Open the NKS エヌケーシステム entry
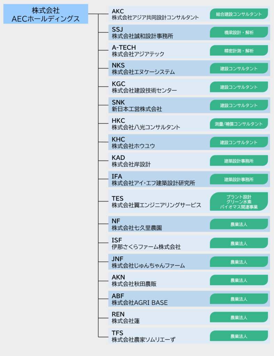This screenshot has width=274, height=356. pos(143,69)
